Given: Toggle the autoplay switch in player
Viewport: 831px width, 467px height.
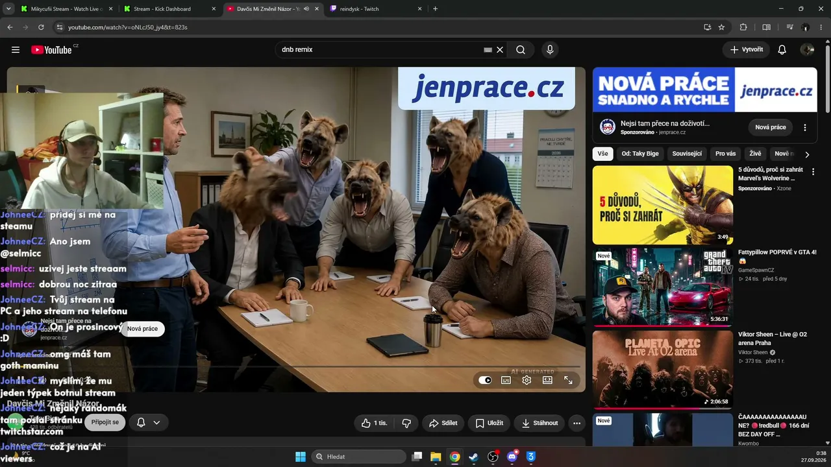Looking at the screenshot, I should (x=485, y=380).
